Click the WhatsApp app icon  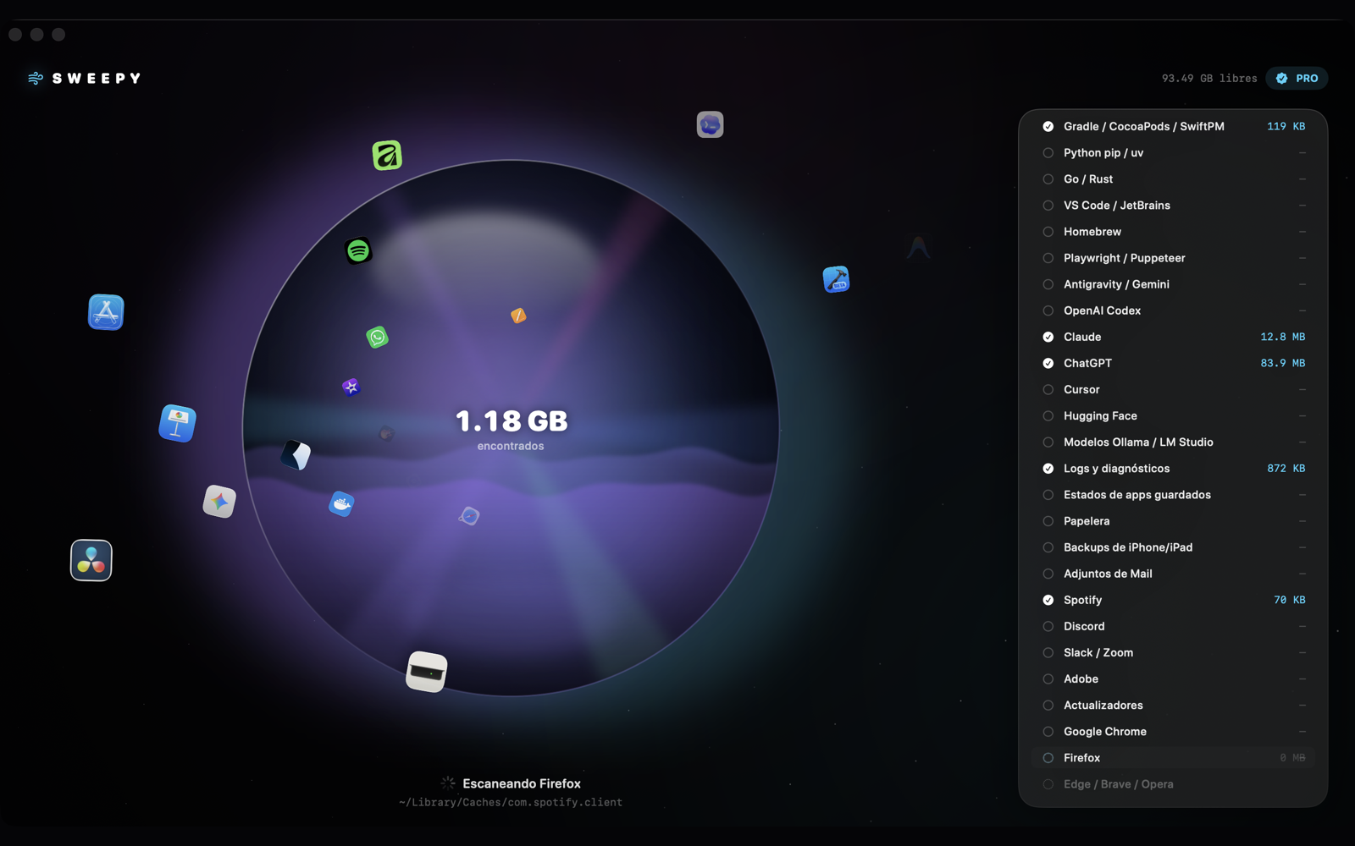[377, 337]
